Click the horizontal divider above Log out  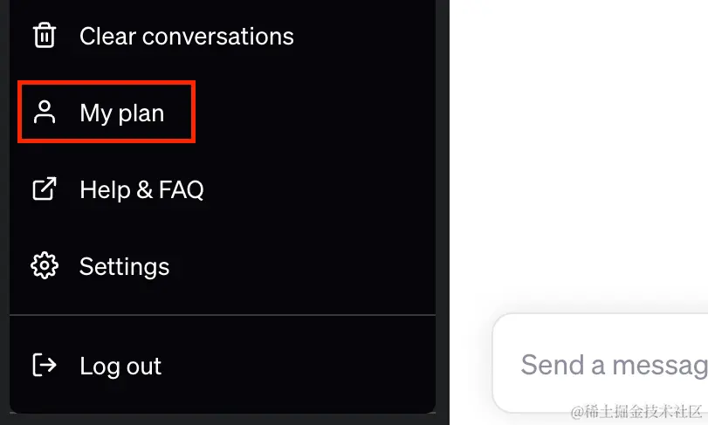click(x=223, y=314)
